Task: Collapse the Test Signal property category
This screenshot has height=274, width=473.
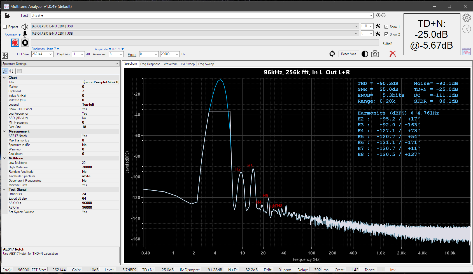Action: point(4,190)
